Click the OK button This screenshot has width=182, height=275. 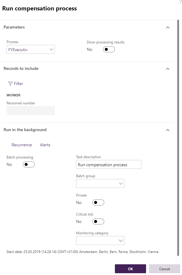point(130,268)
